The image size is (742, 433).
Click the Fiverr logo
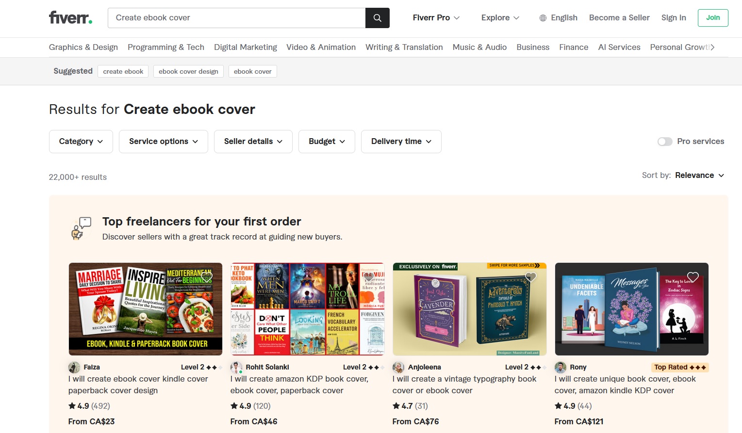(x=71, y=18)
